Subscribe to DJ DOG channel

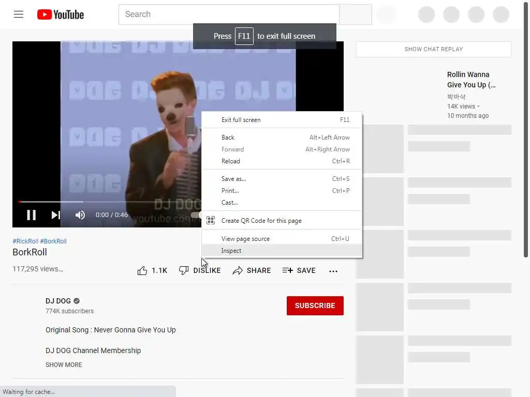point(315,306)
